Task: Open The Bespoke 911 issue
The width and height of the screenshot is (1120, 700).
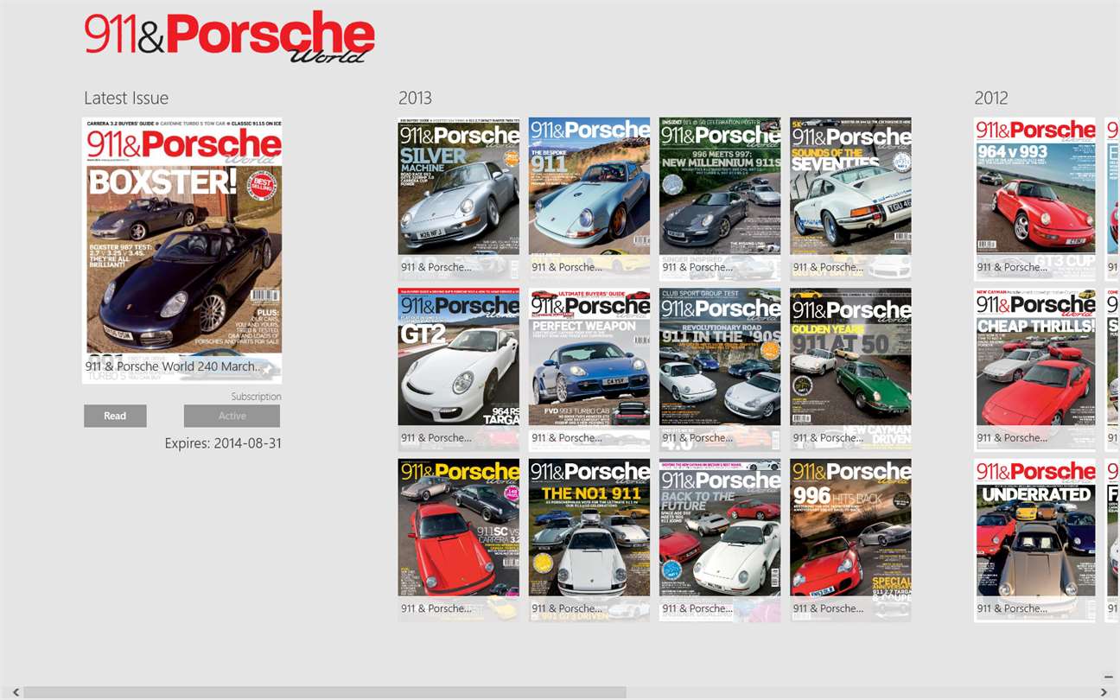Action: pyautogui.click(x=589, y=198)
